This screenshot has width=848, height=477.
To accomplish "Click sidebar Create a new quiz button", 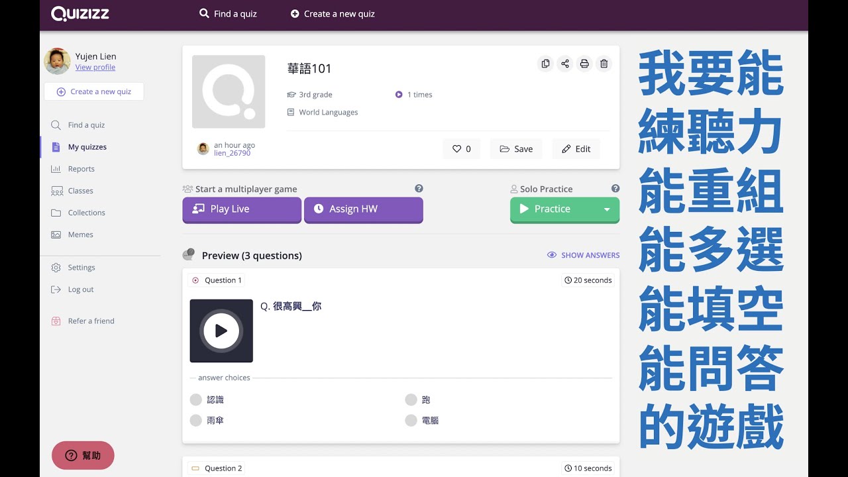I will point(94,91).
